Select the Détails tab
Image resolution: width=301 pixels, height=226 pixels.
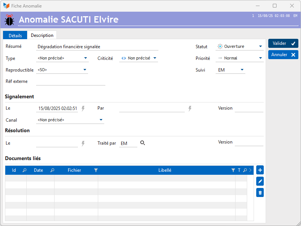(x=15, y=35)
